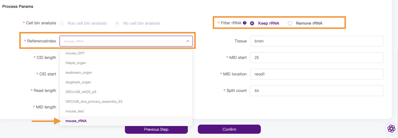Choose Run cell bin analysis option

point(62,23)
